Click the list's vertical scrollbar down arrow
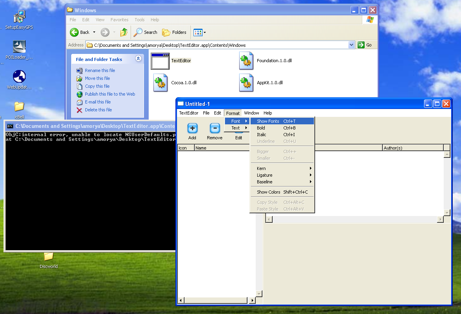Screen dimensions: 461x314 point(259,294)
